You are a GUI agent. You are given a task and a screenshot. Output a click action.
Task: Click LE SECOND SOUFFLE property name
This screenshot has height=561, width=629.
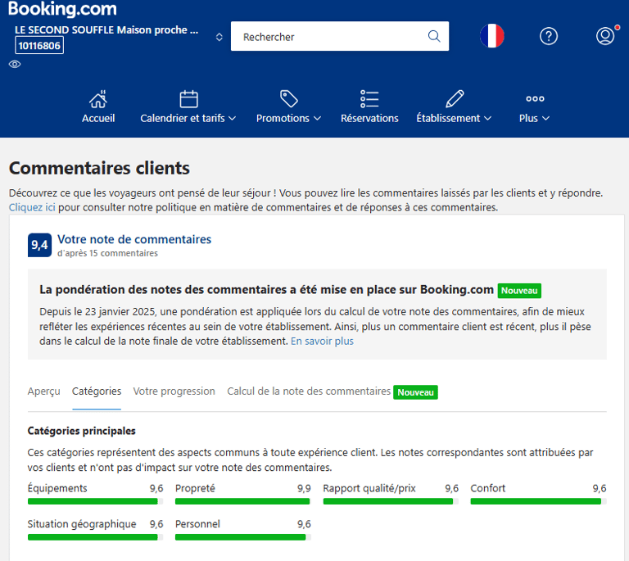click(106, 30)
